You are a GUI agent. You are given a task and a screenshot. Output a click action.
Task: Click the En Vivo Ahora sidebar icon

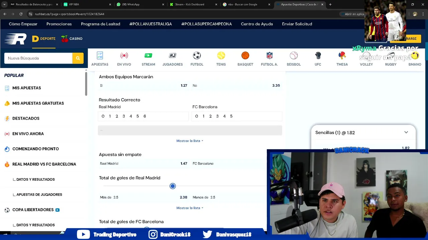7,134
